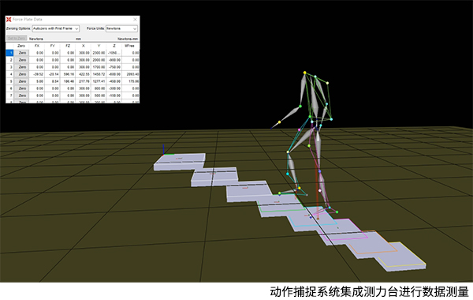Screen dimensions: 473x300
Task: Zero force plate 2 readings
Action: [22, 60]
